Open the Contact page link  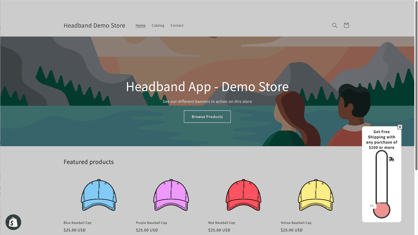pos(177,25)
